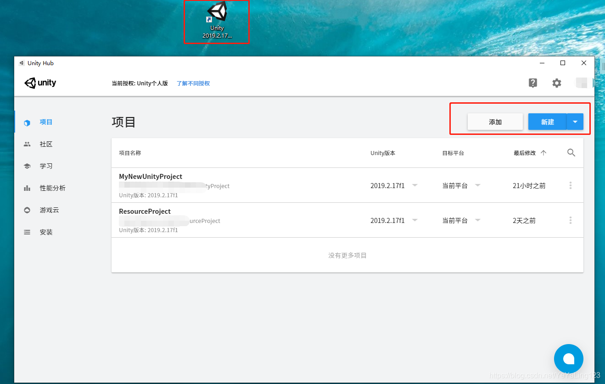Minimize the Unity Hub window
Image resolution: width=605 pixels, height=384 pixels.
click(x=542, y=63)
